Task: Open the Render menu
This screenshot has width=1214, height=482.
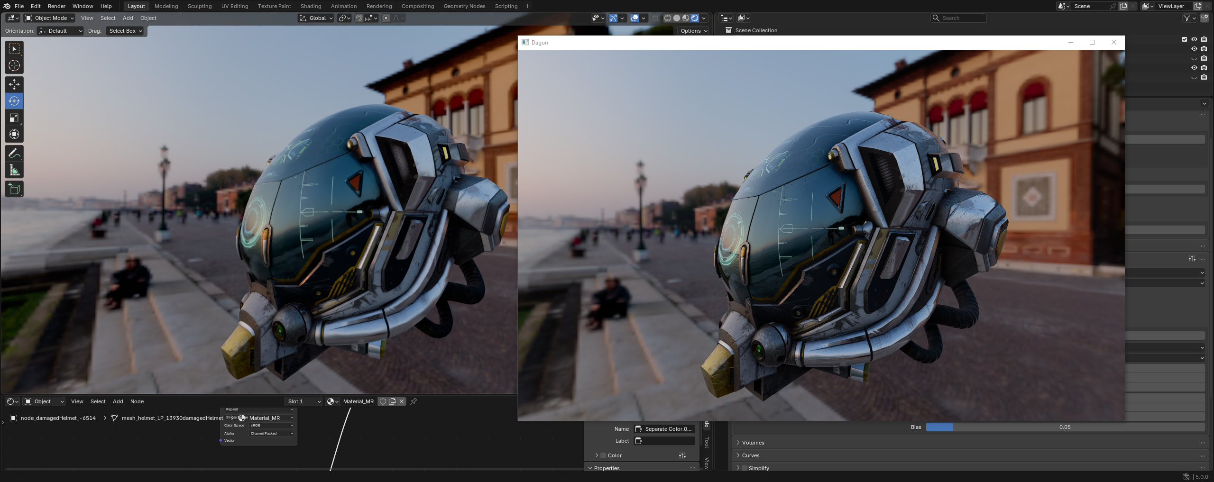Action: tap(56, 6)
